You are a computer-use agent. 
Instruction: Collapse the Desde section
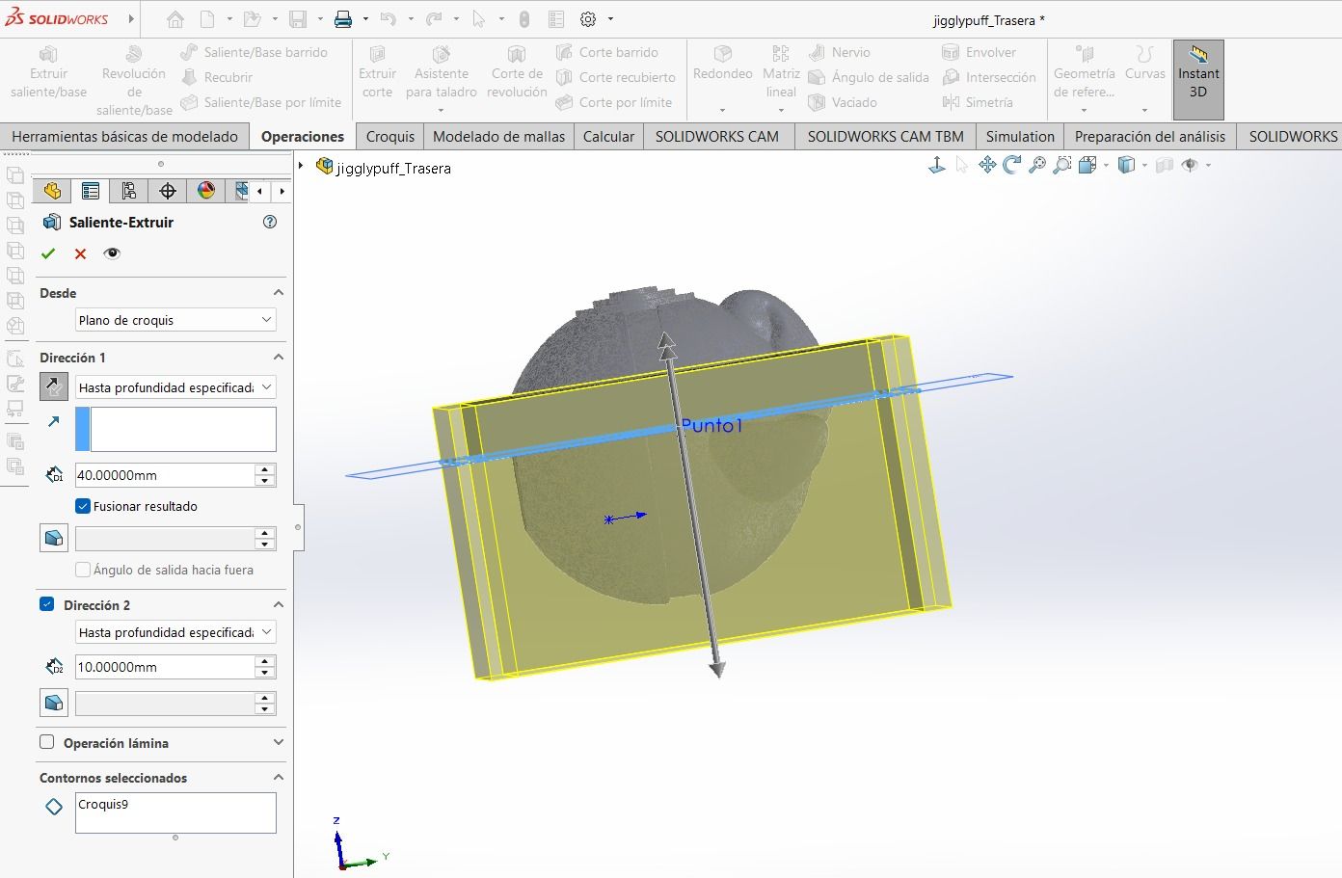(x=279, y=292)
